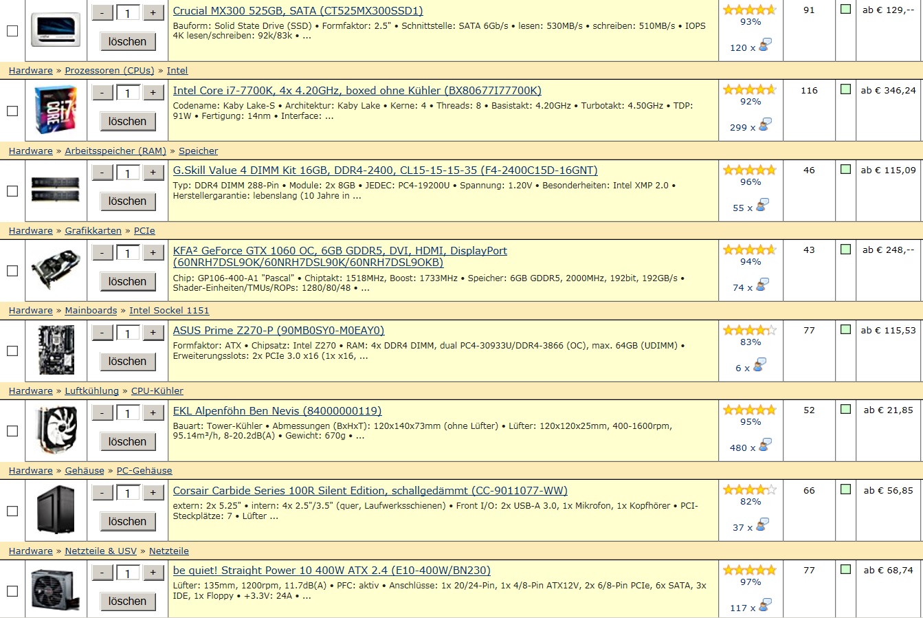
Task: Click star rating of Crucial MX300 SSD
Action: click(x=750, y=10)
